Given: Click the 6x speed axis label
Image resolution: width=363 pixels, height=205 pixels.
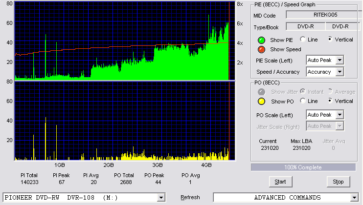Looking at the screenshot, I should click(x=240, y=23).
